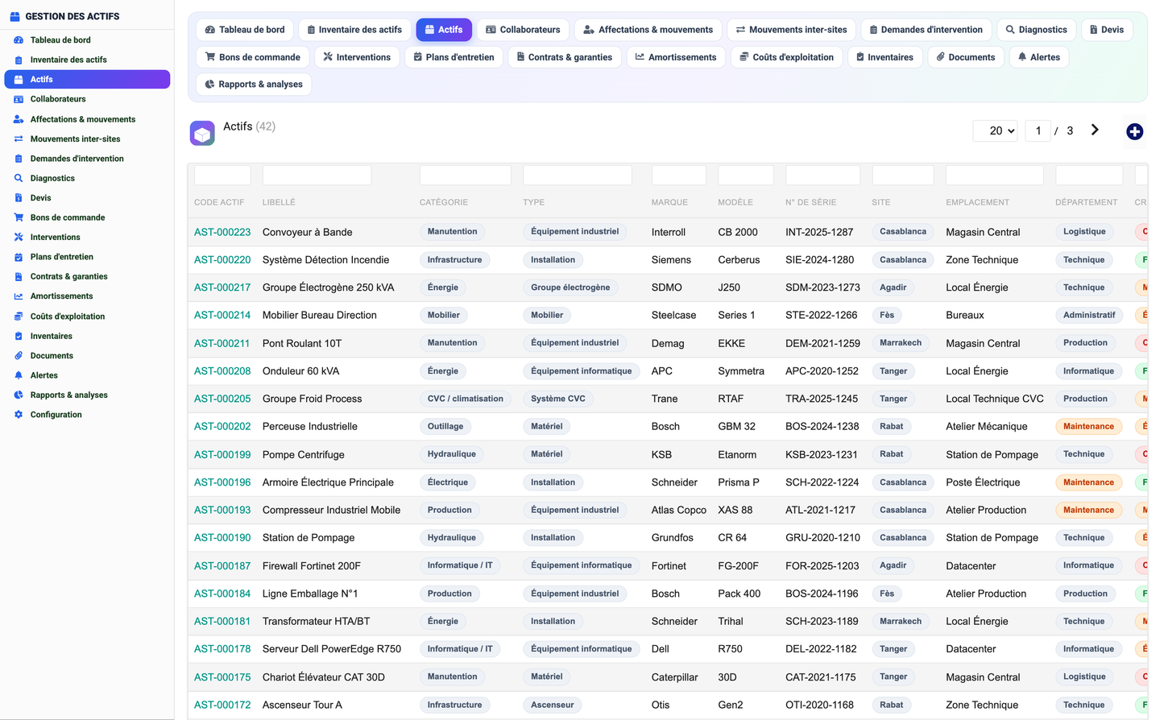This screenshot has width=1164, height=720.
Task: Click the Emplacement filter field
Action: (x=995, y=175)
